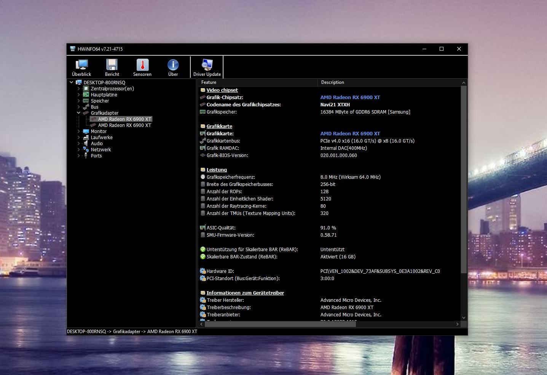Click the blue Grafik-Chipsatz AMD Radeon RX 6900 XT value

point(350,97)
